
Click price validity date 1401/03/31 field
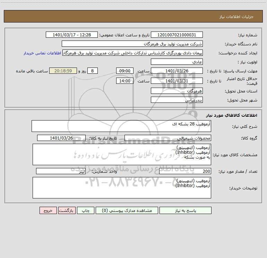click(x=177, y=81)
